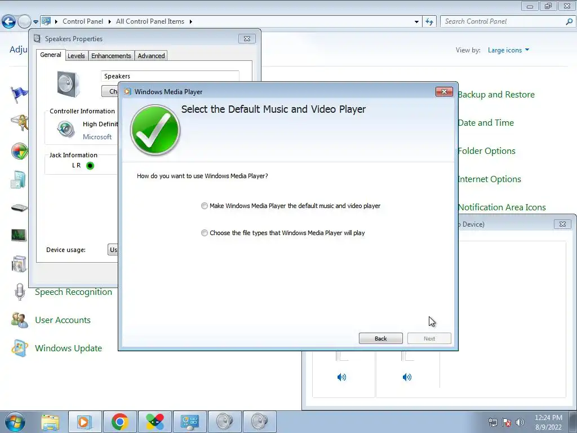Open File Explorer from the taskbar
This screenshot has width=577, height=433.
(50, 422)
